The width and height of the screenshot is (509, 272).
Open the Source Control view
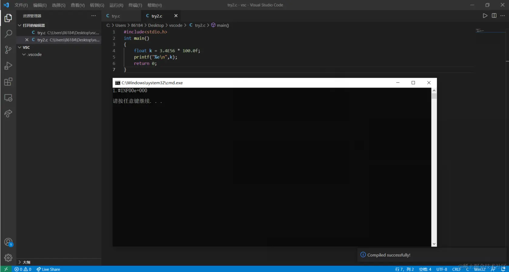click(x=8, y=50)
